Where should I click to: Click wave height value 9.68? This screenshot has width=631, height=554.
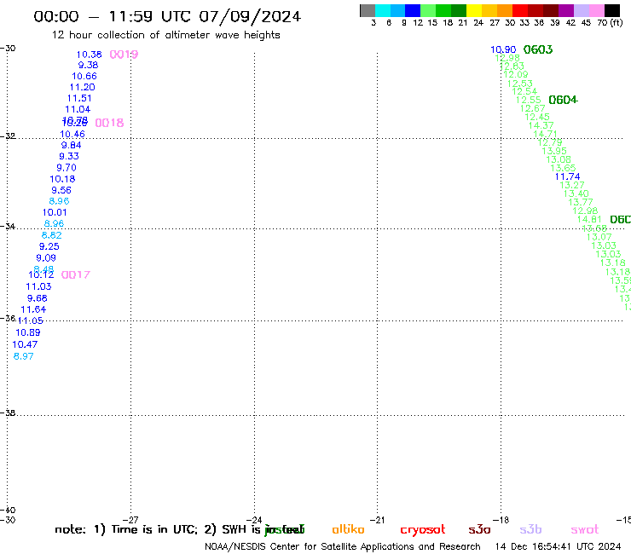[37, 298]
